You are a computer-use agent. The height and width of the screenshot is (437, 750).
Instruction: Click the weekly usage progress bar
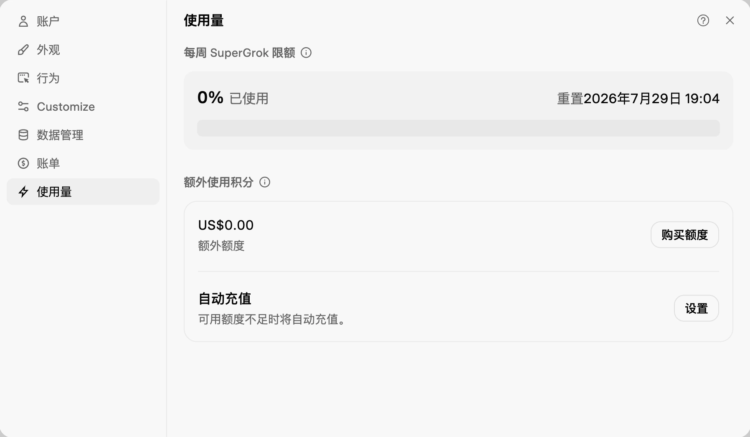pos(459,128)
